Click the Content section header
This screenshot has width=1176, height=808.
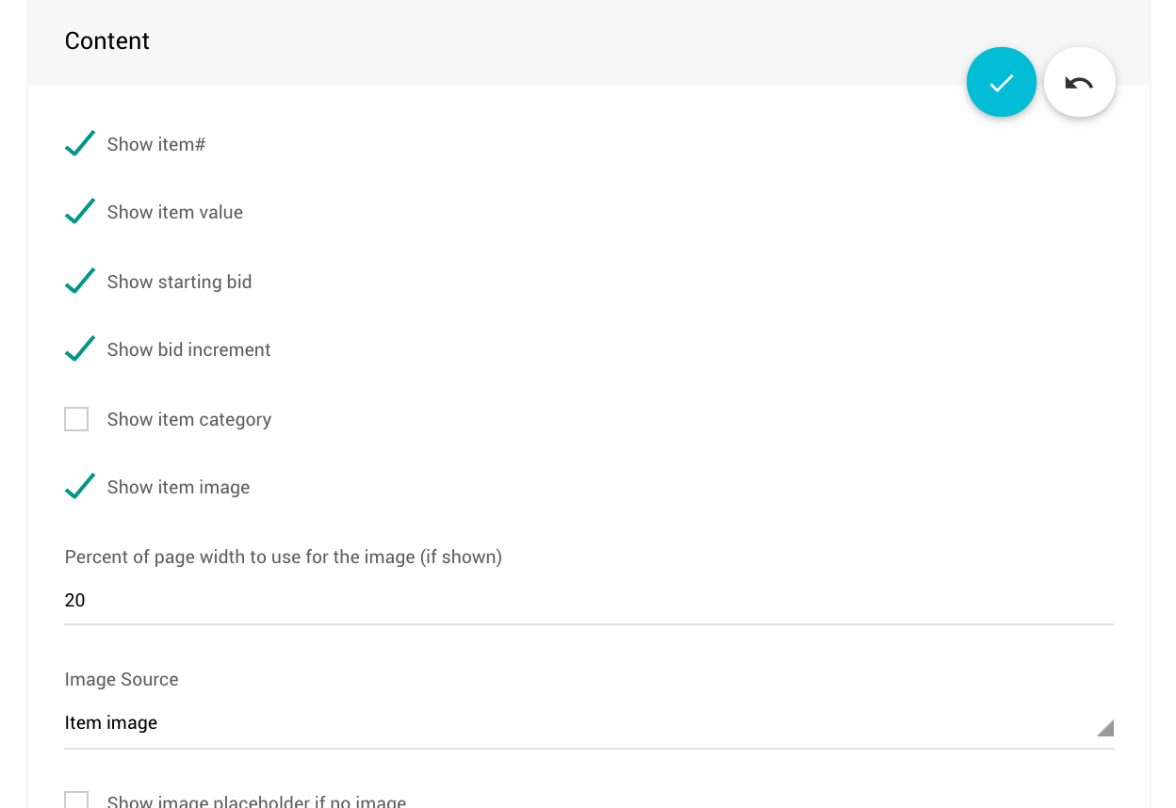[x=107, y=41]
